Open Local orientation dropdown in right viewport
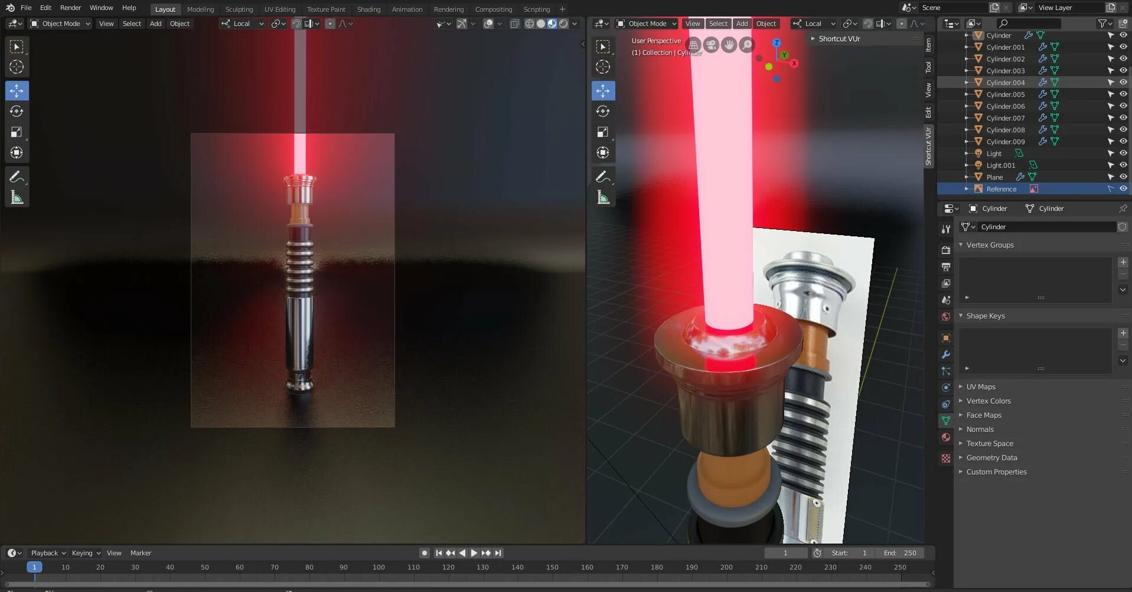Viewport: 1132px width, 592px height. click(x=814, y=24)
